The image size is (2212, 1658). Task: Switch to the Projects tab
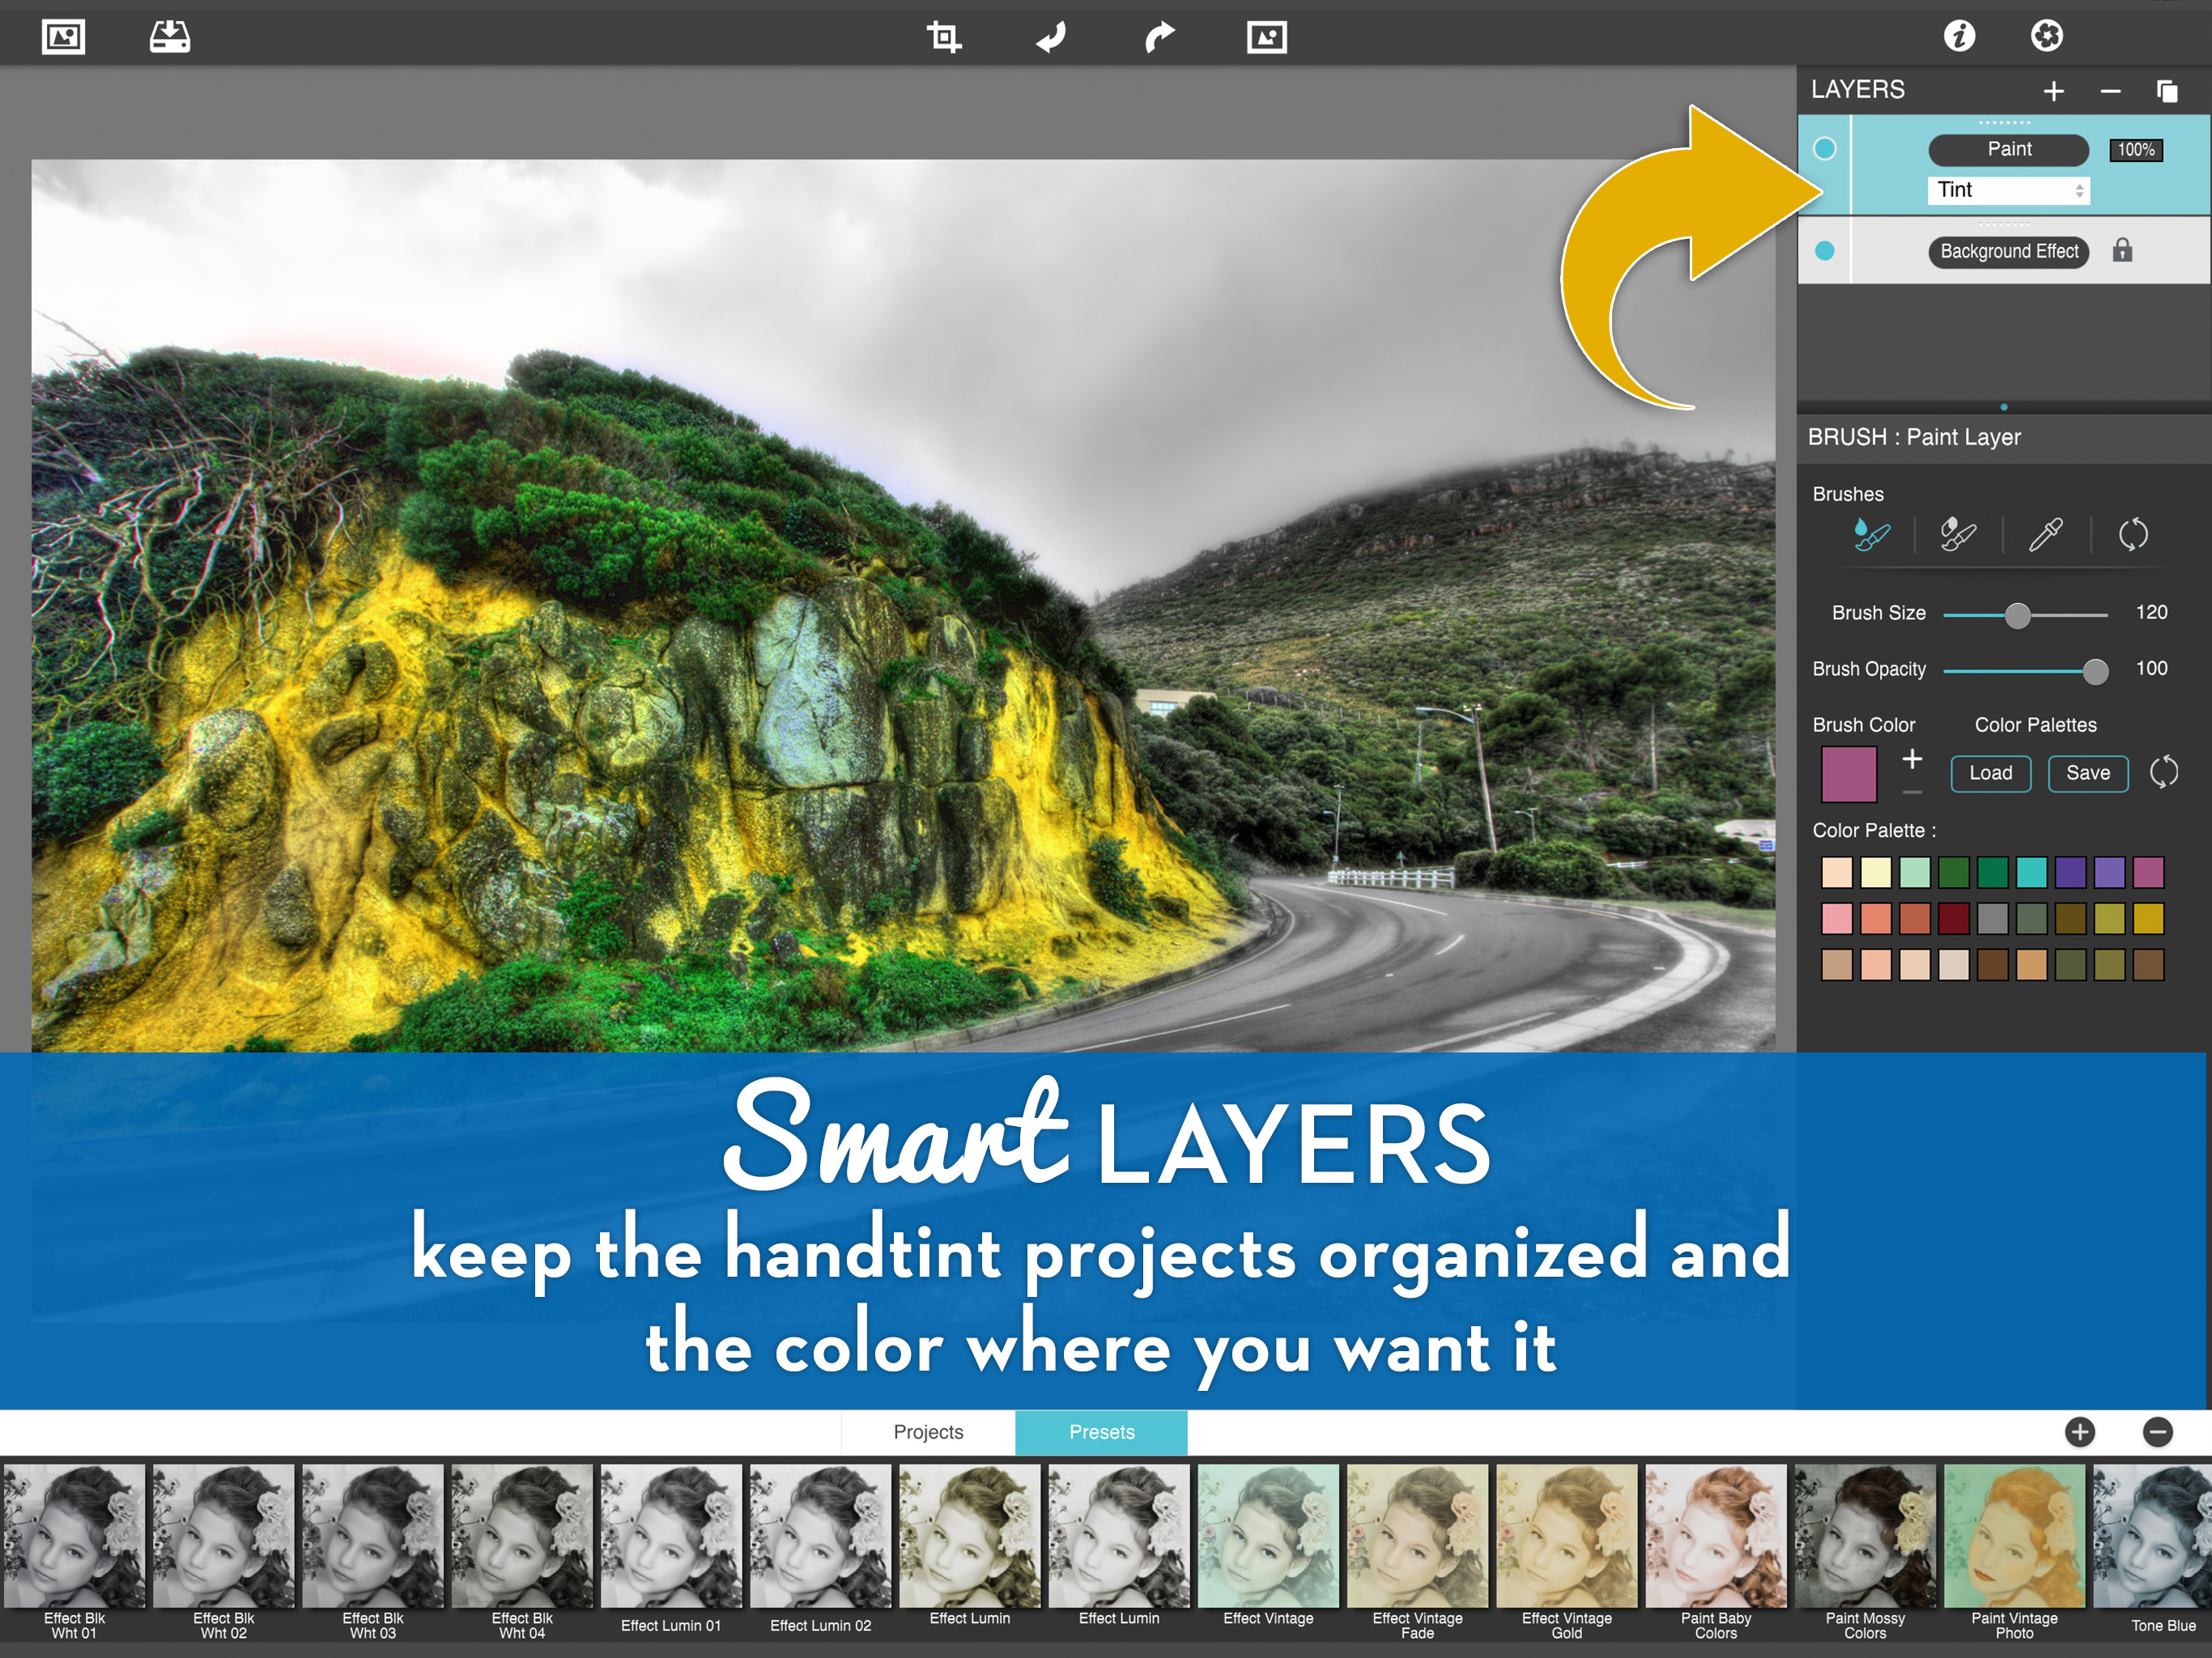pos(928,1432)
